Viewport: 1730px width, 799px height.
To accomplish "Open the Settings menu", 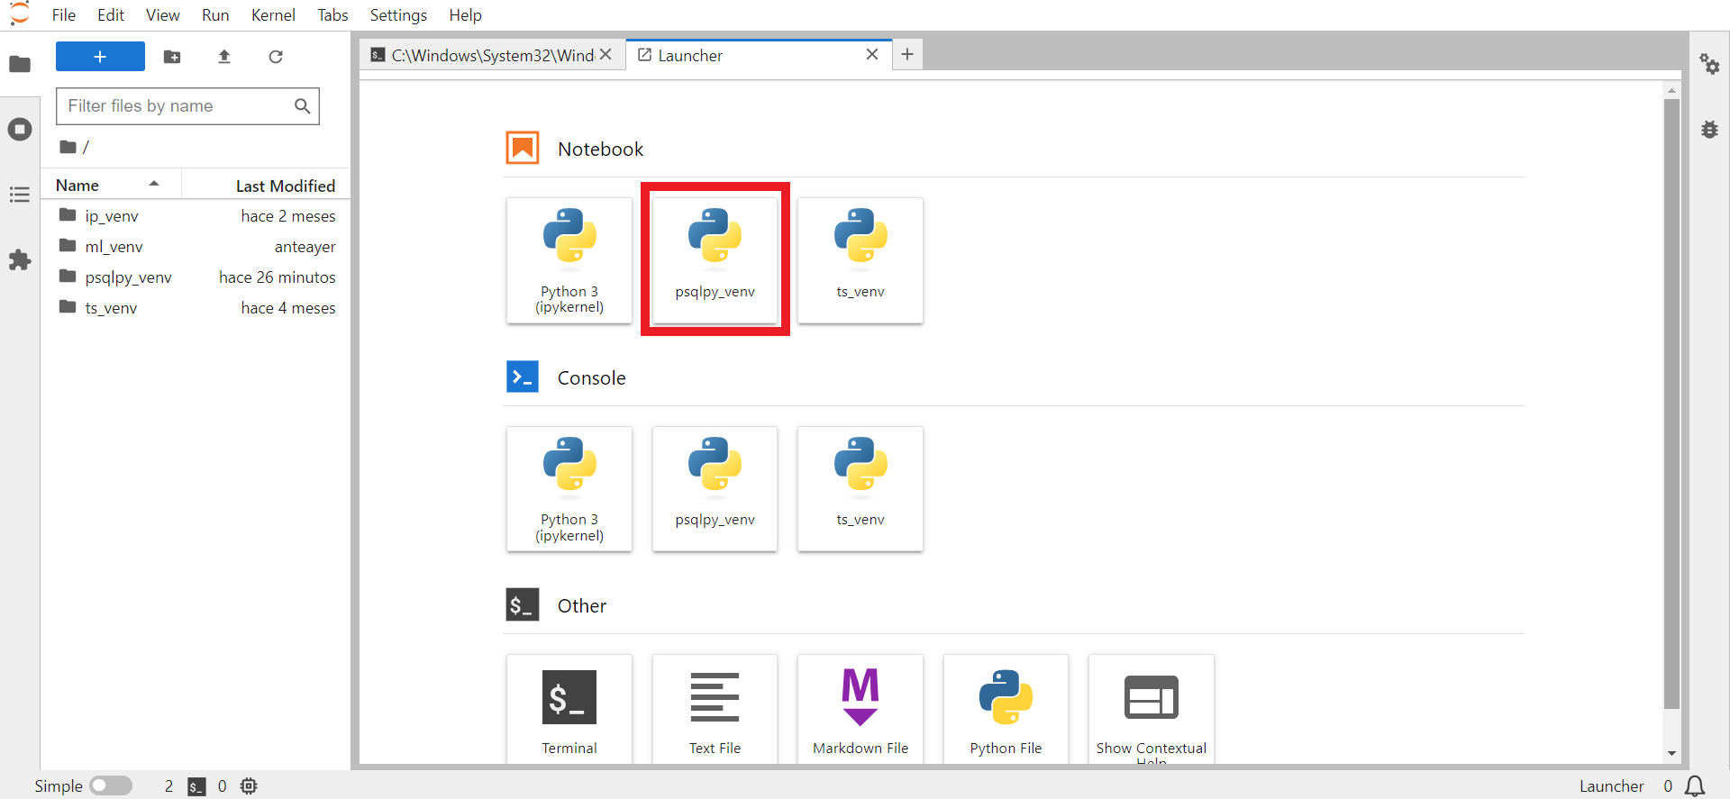I will click(398, 15).
